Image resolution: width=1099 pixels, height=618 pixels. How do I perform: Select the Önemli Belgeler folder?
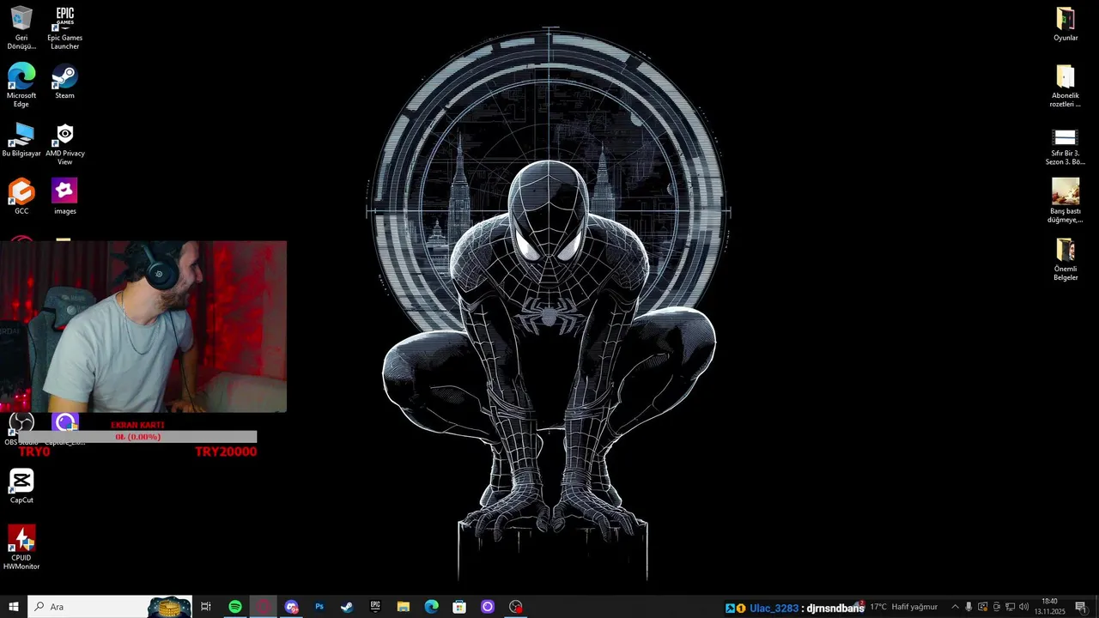pos(1066,259)
